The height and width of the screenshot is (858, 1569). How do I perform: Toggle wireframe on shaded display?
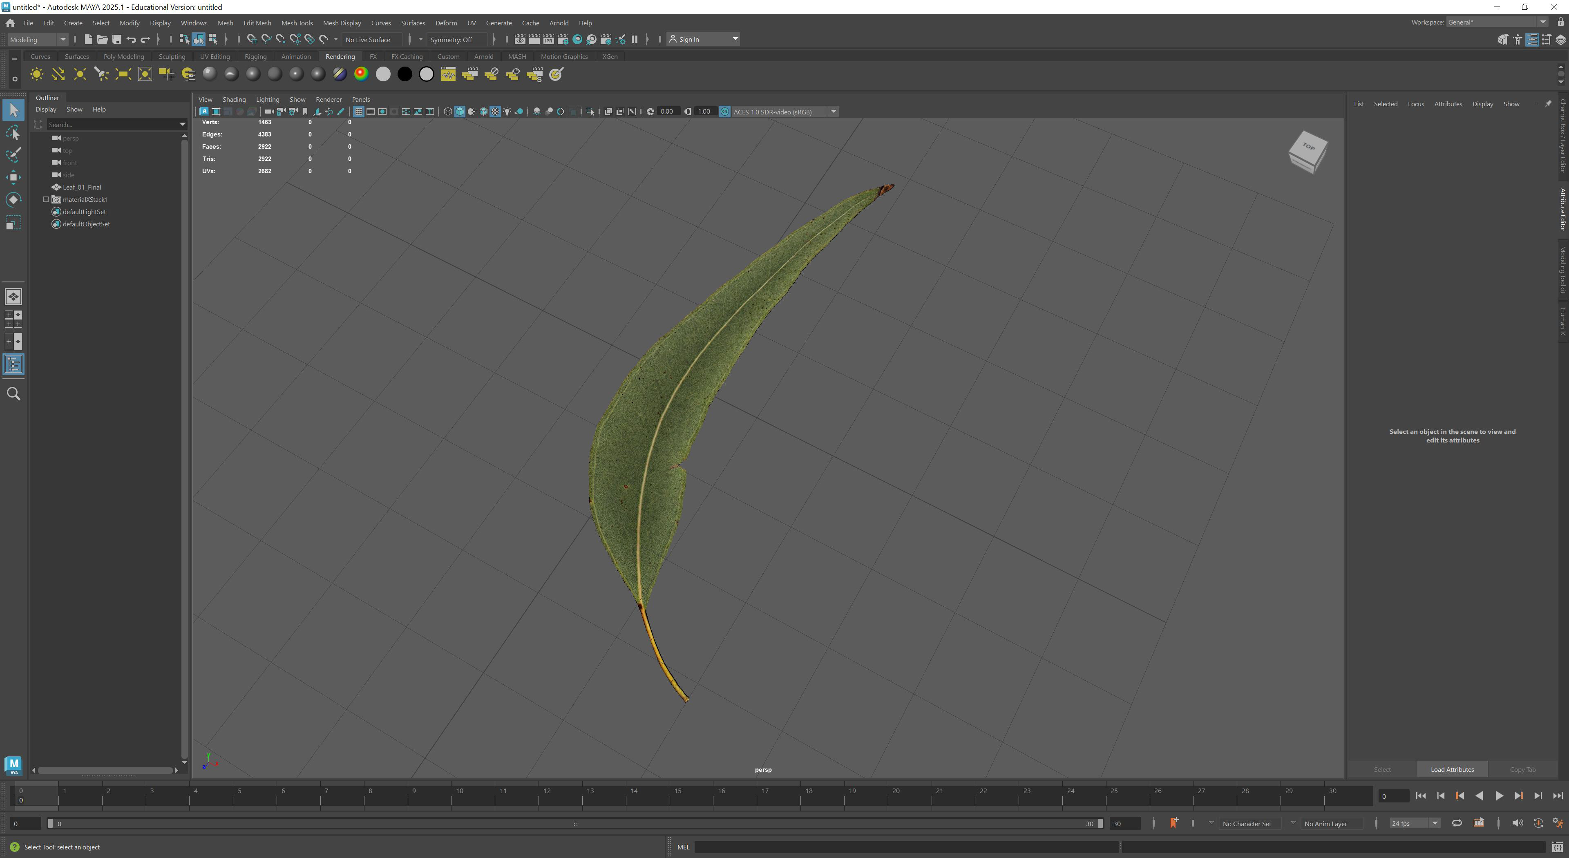pyautogui.click(x=483, y=112)
